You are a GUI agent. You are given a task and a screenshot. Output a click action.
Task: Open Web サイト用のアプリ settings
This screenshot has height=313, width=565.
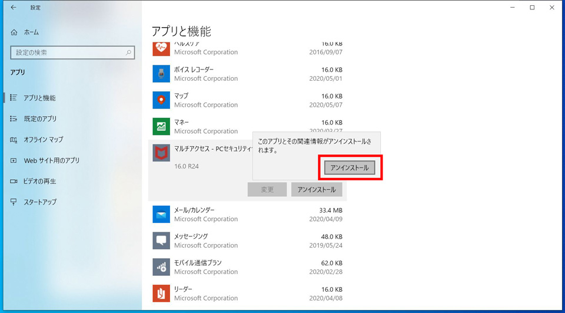[x=52, y=160]
